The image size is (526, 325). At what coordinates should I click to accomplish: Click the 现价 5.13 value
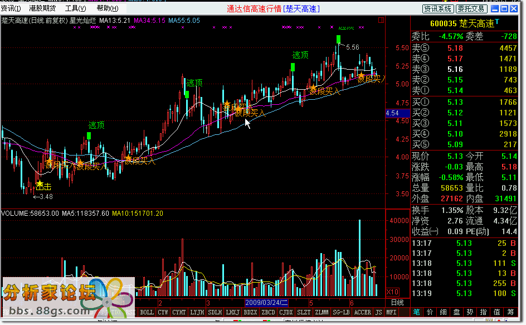pos(455,156)
